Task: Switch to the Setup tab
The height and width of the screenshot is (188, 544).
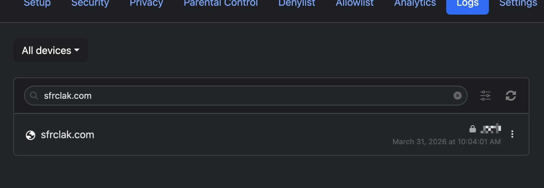Action: tap(37, 4)
